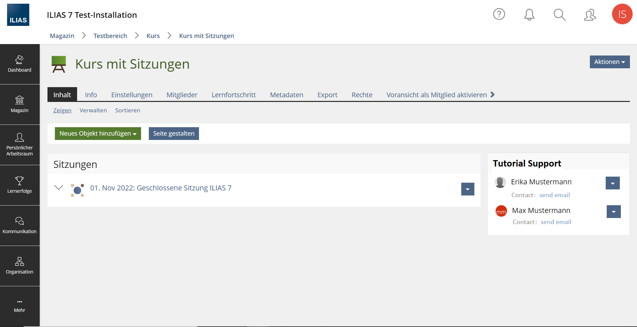
Task: Click the Tutorial Support heading
Action: (527, 163)
